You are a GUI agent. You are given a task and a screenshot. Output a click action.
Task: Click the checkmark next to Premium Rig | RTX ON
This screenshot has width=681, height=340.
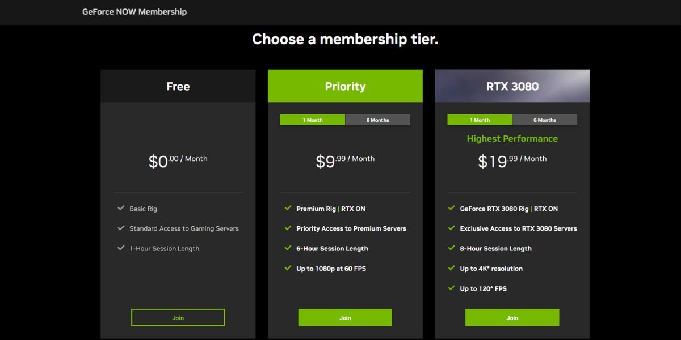click(288, 209)
